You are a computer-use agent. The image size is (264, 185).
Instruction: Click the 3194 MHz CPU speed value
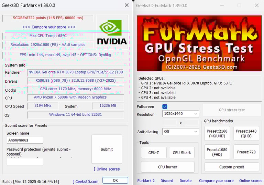(x=43, y=106)
